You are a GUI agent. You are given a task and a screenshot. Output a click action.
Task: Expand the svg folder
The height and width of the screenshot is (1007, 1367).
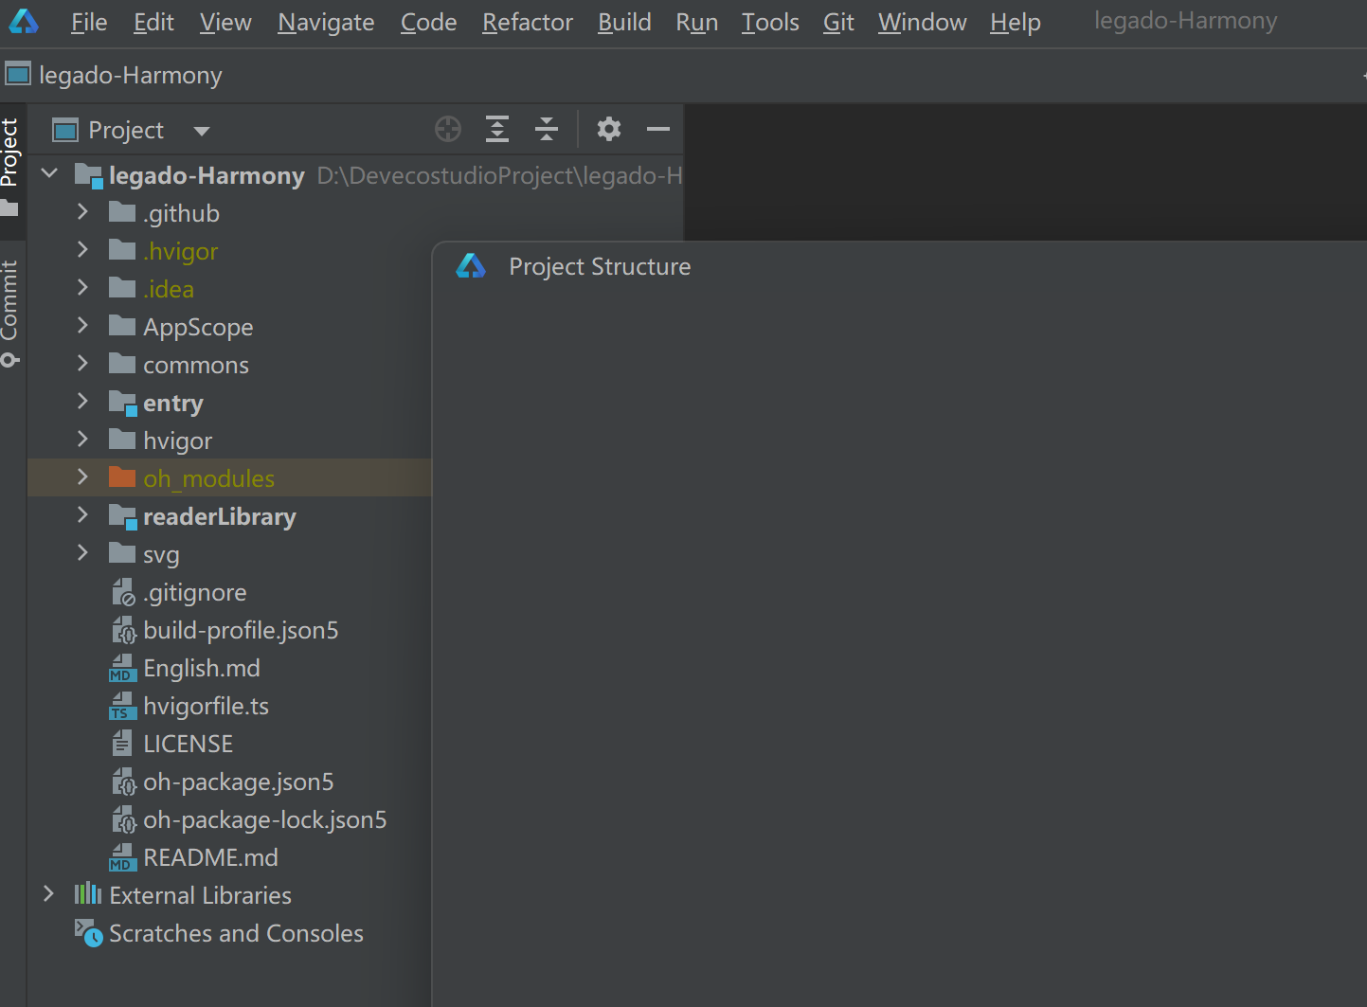coord(82,553)
